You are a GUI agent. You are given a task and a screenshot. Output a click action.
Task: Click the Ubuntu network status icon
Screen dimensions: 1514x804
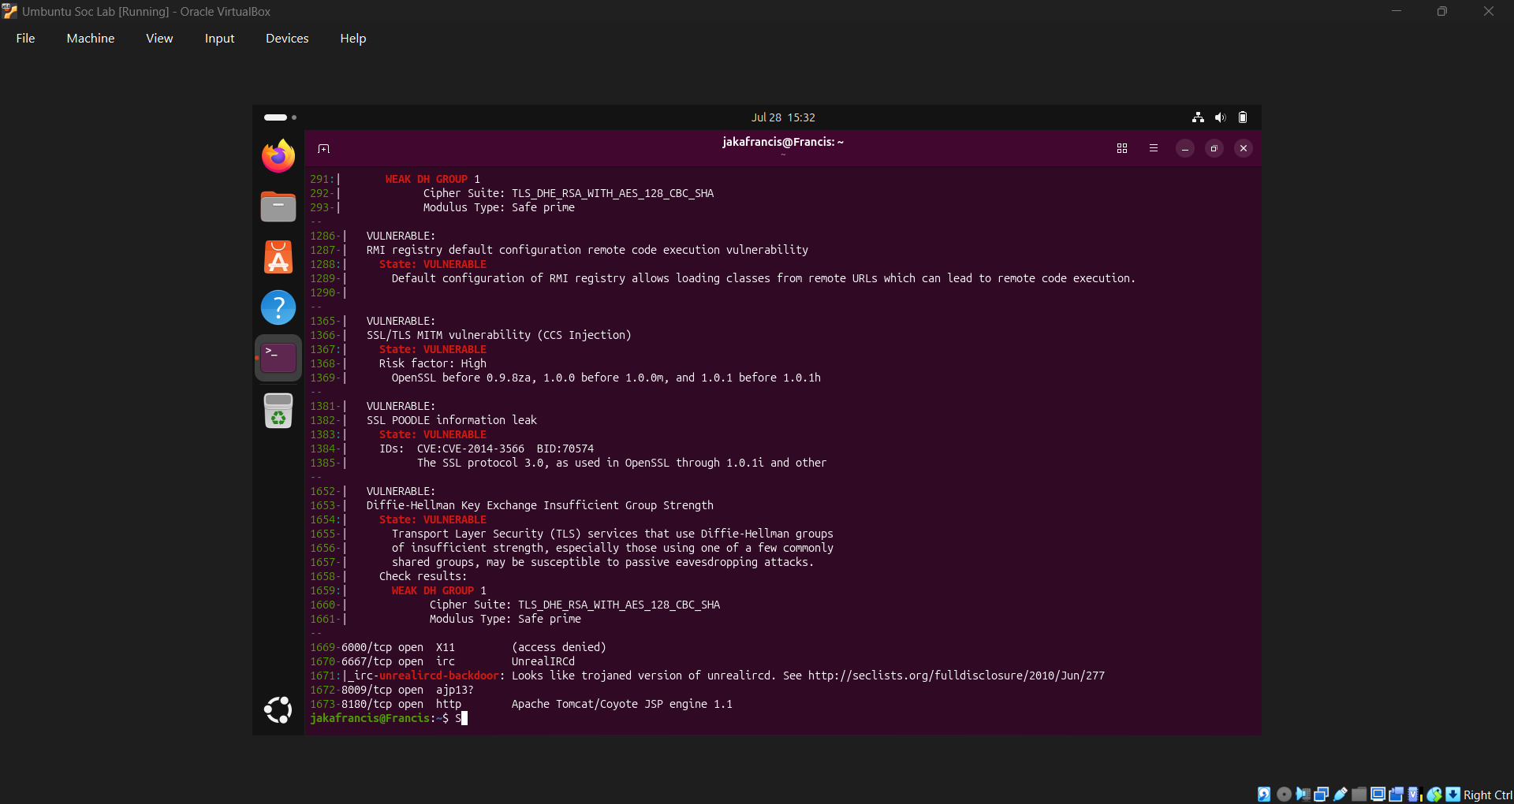pos(1198,117)
